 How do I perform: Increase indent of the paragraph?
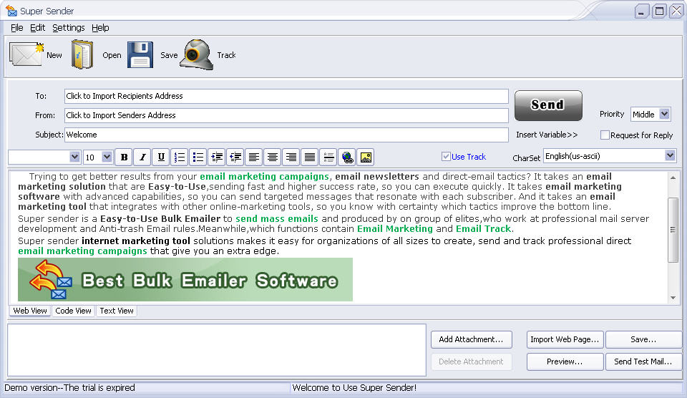[216, 157]
